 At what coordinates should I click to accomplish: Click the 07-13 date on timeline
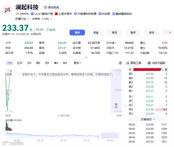click(x=40, y=141)
